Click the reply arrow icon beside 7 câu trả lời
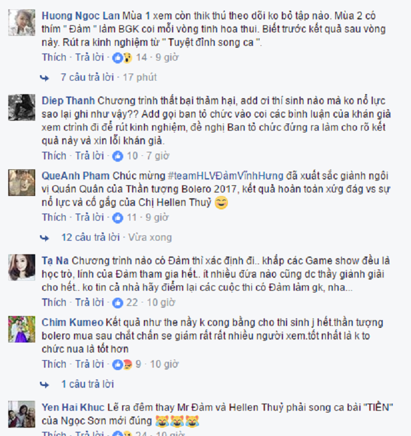 point(45,78)
